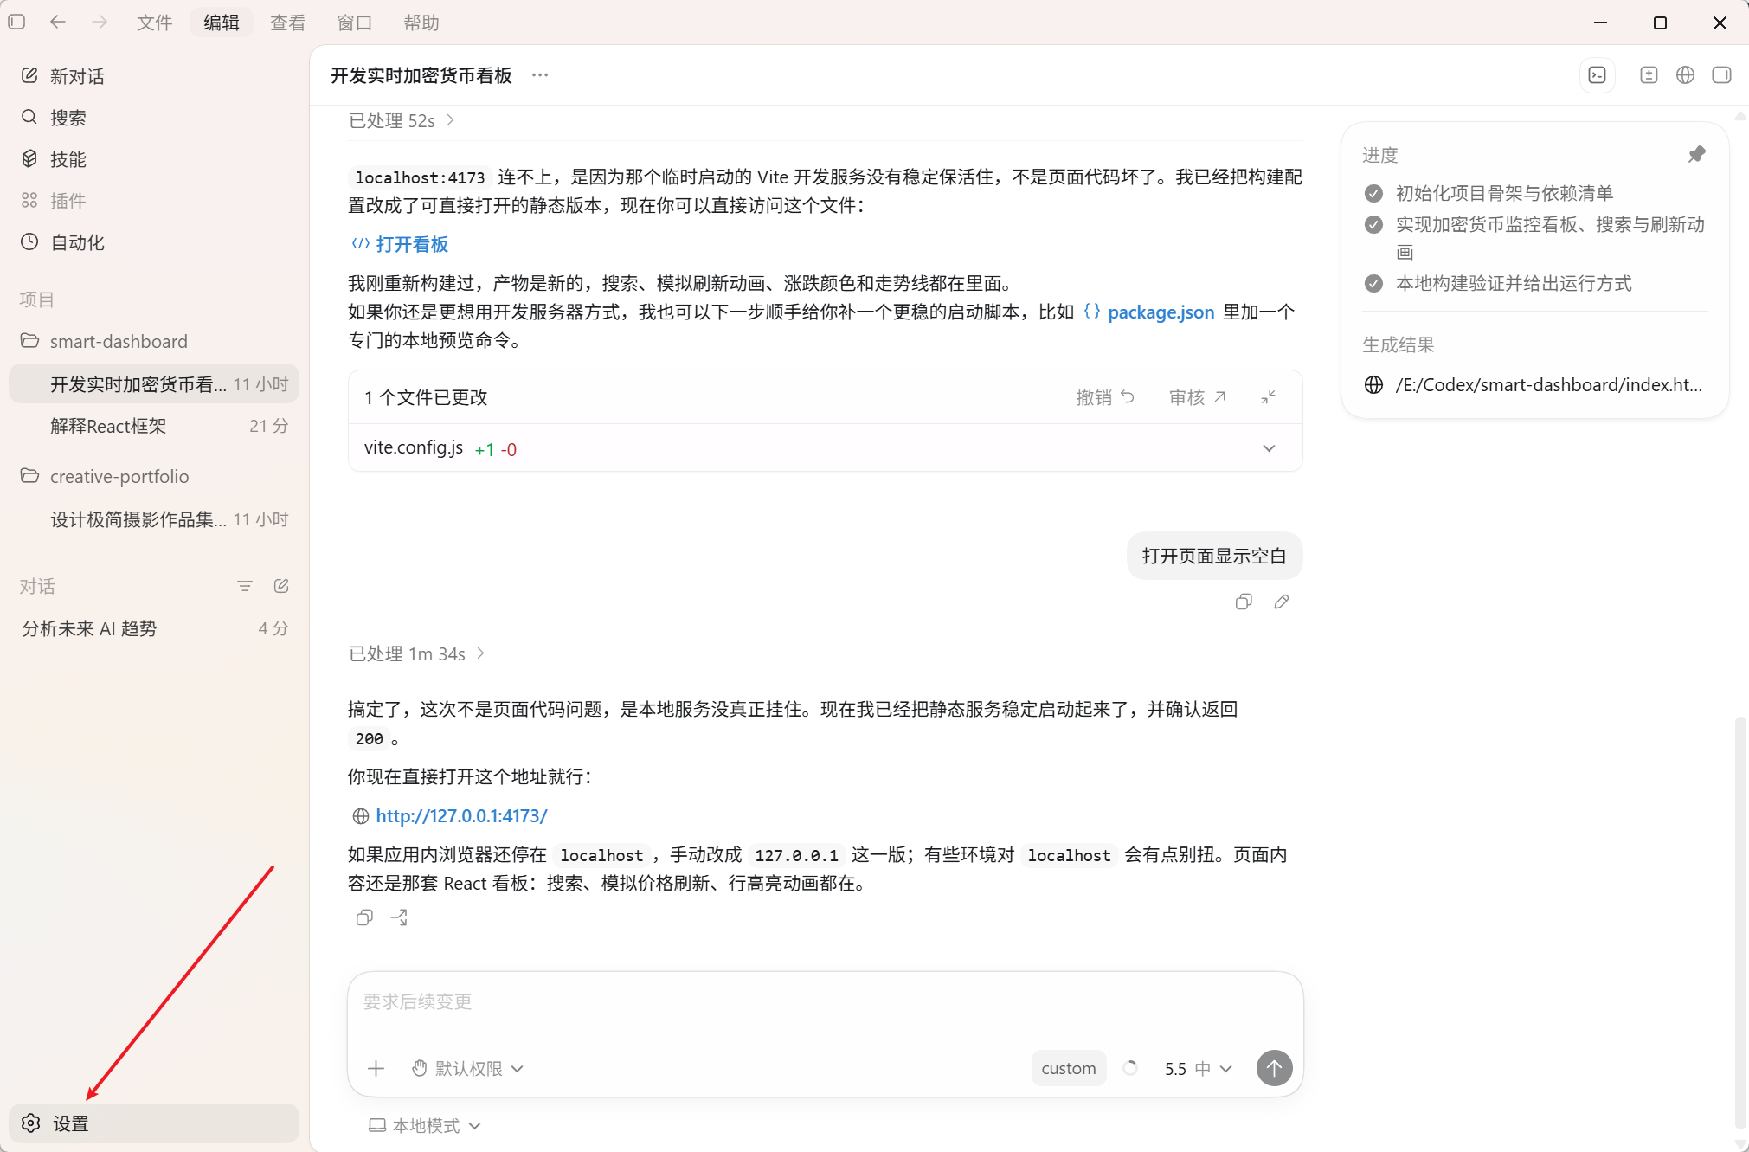This screenshot has width=1749, height=1152.
Task: Edit the 打开页面显示空白 message
Action: [1282, 602]
